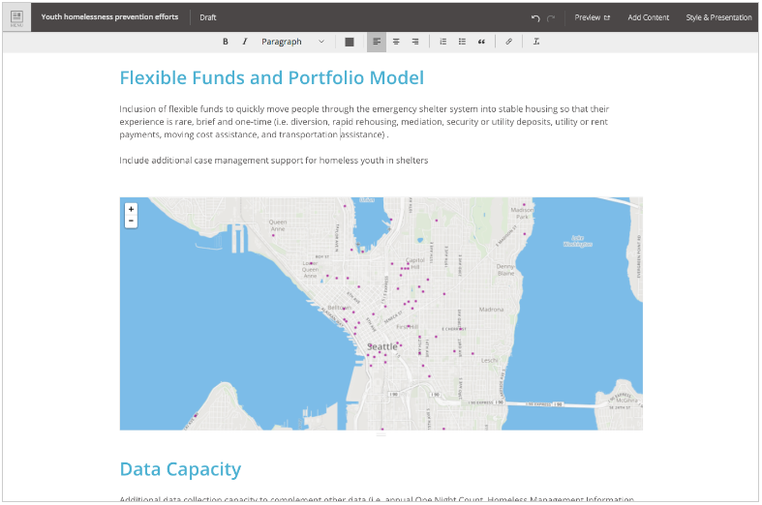Viewport: 762px width, 505px height.
Task: Click Add Content
Action: (x=649, y=17)
